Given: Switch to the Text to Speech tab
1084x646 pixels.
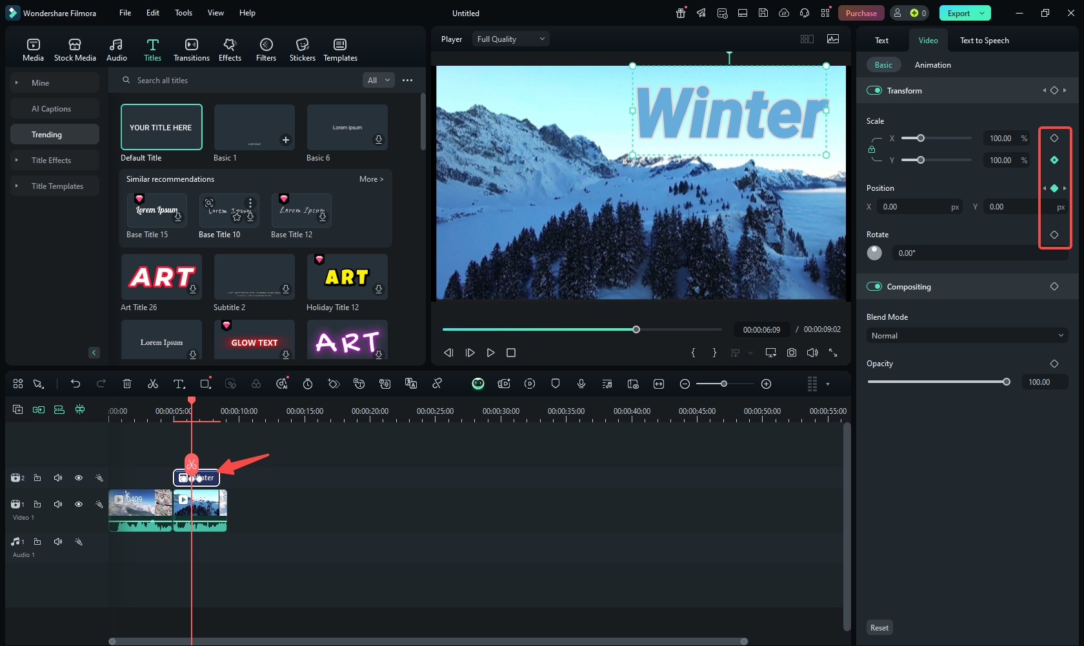Looking at the screenshot, I should tap(983, 40).
